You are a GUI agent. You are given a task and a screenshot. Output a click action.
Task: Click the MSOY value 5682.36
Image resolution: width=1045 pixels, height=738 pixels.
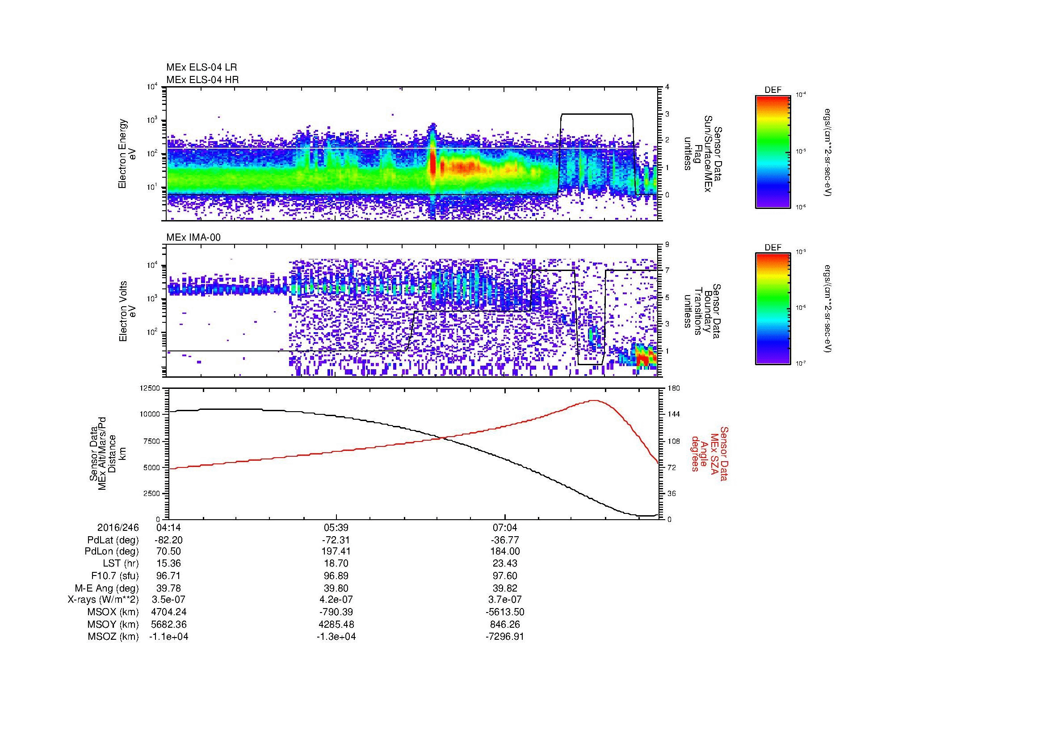pyautogui.click(x=168, y=625)
